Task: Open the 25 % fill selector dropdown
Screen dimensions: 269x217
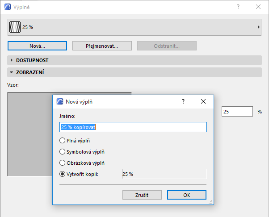Action: coord(259,27)
